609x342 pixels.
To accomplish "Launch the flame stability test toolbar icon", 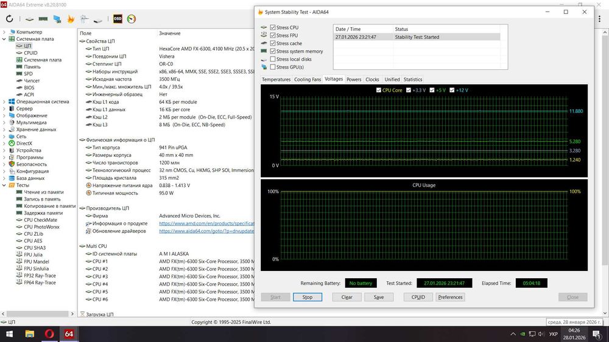I will [x=71, y=19].
